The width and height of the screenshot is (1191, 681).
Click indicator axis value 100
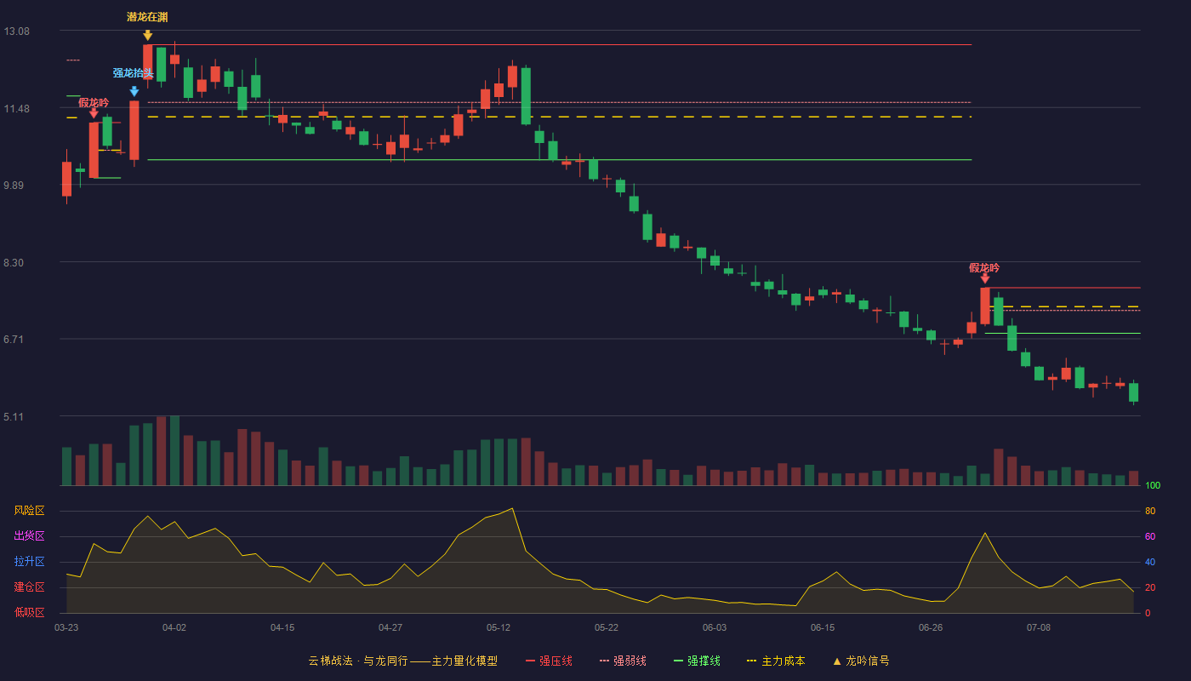1153,486
